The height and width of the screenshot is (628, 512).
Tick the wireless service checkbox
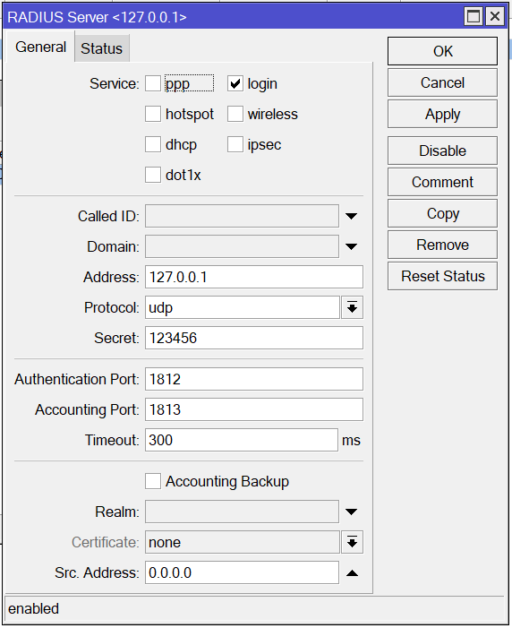pos(235,114)
